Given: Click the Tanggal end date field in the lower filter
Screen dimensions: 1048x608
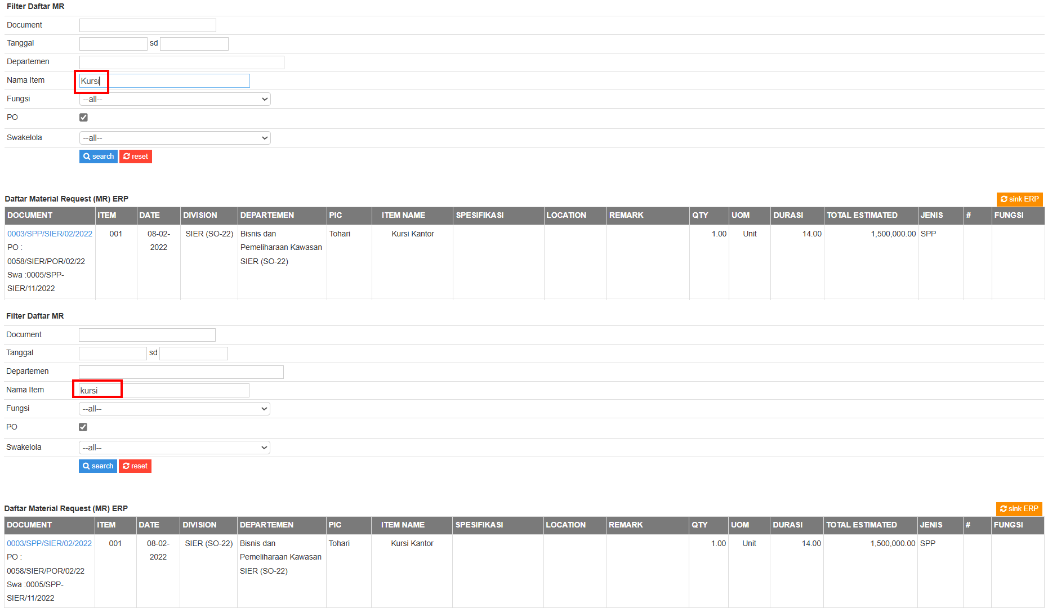Looking at the screenshot, I should click(x=194, y=354).
